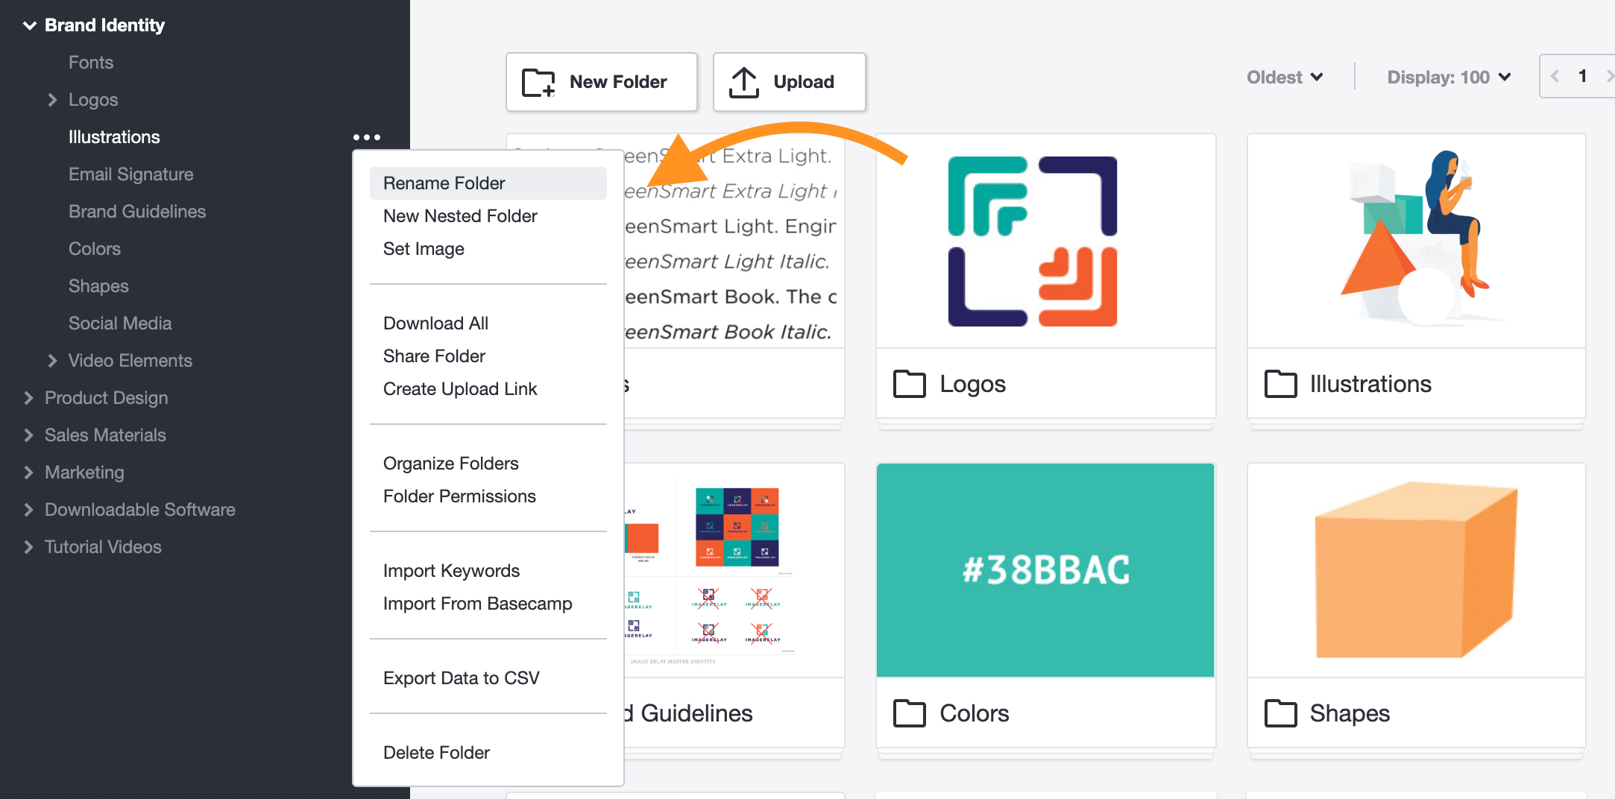Expand the Product Design folder

pos(28,398)
